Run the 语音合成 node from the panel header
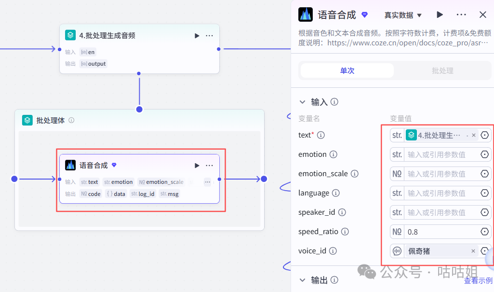 pyautogui.click(x=439, y=14)
